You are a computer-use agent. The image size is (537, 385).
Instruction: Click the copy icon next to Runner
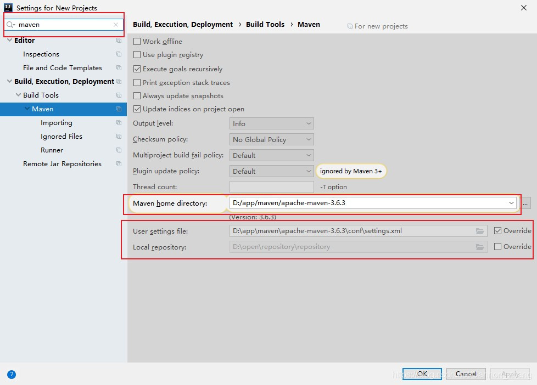coord(119,150)
